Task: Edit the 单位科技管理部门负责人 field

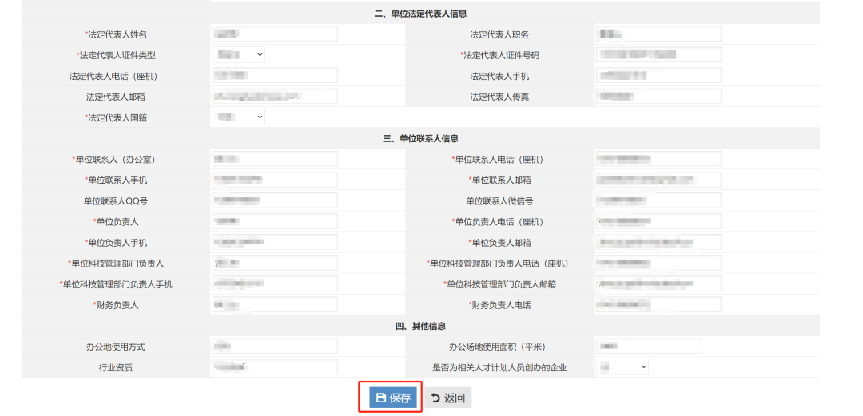Action: [x=275, y=263]
